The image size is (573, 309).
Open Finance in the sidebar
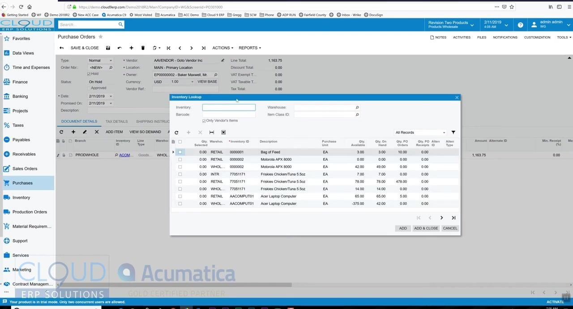[x=27, y=82]
